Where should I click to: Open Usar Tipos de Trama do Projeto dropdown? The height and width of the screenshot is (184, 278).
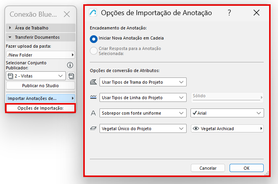(x=143, y=82)
